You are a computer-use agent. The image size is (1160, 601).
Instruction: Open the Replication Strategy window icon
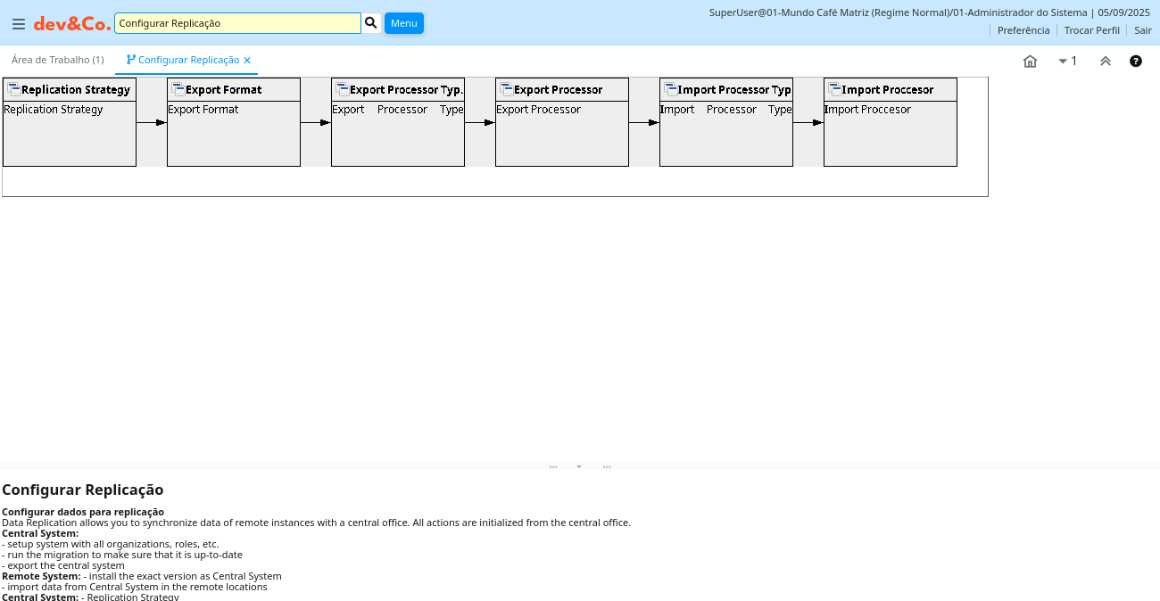coord(14,89)
